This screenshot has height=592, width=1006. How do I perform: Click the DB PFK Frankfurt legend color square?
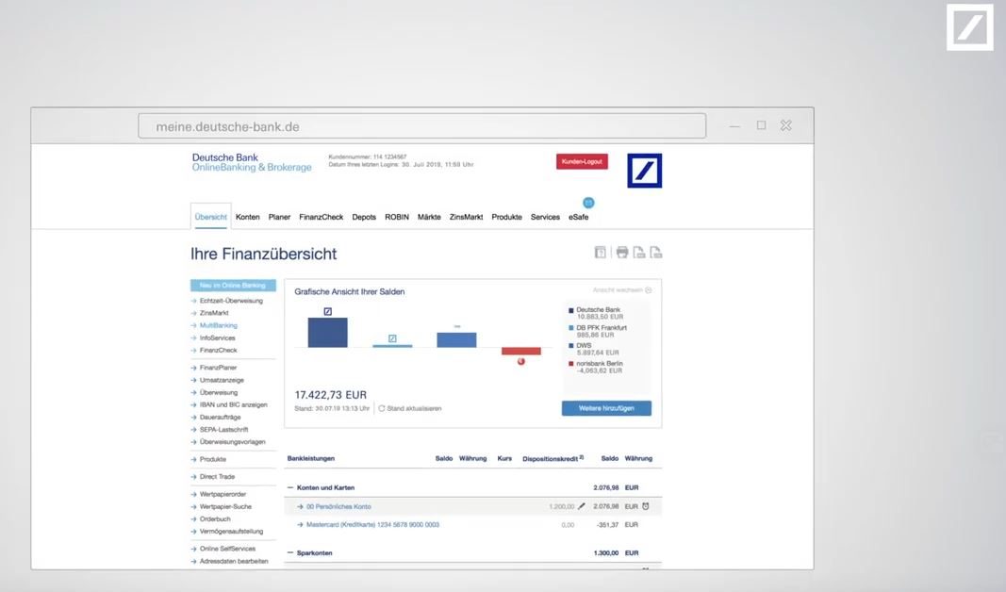pyautogui.click(x=571, y=328)
